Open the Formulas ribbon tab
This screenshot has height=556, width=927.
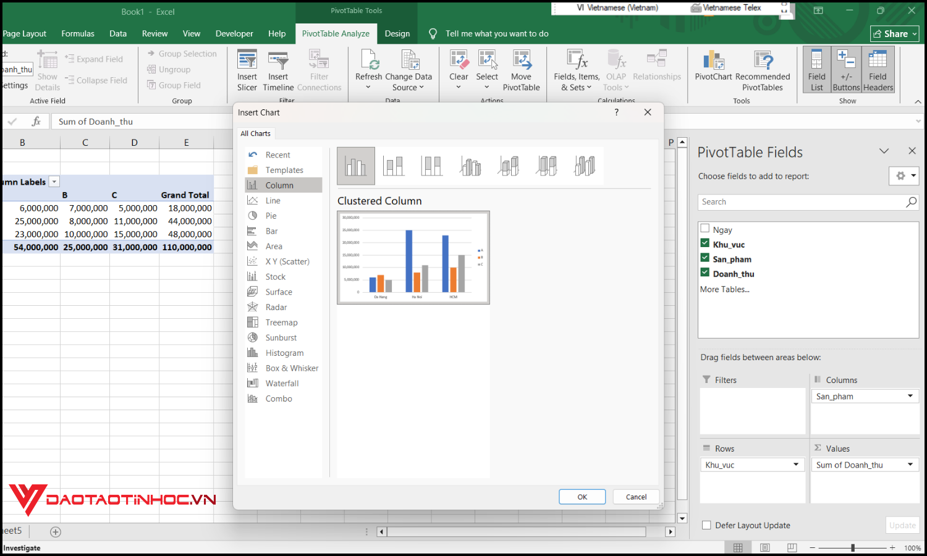(x=78, y=33)
